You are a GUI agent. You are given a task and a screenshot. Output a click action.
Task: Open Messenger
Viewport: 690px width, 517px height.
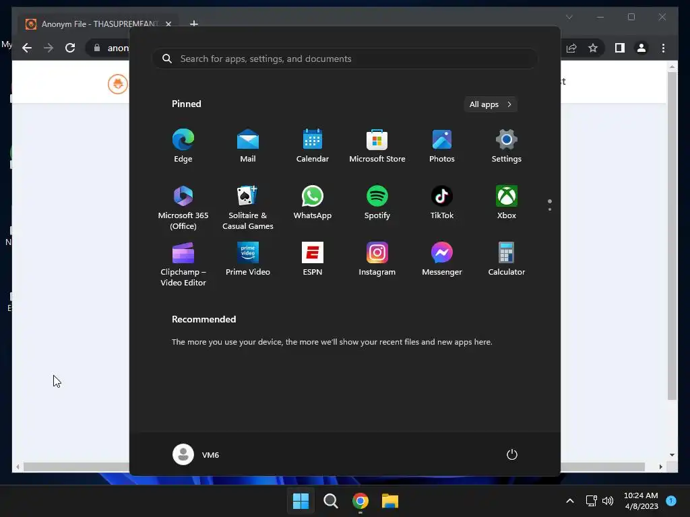click(x=442, y=259)
